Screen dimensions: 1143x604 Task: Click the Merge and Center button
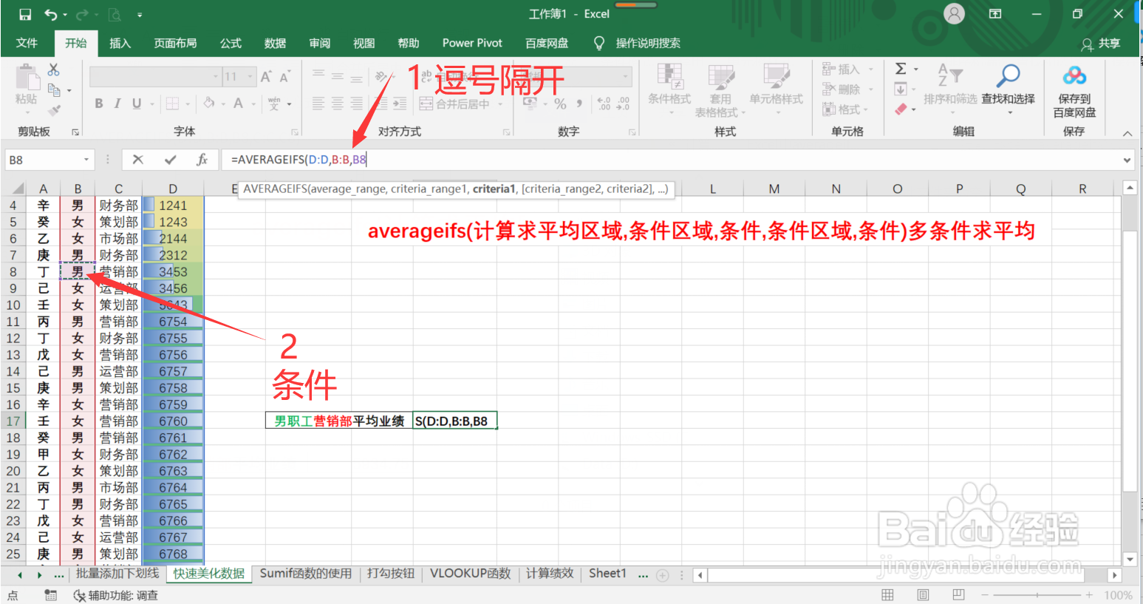tap(454, 104)
